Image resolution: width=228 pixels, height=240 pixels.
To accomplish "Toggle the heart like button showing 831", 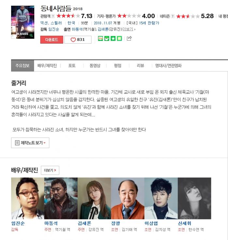I will point(78,40).
